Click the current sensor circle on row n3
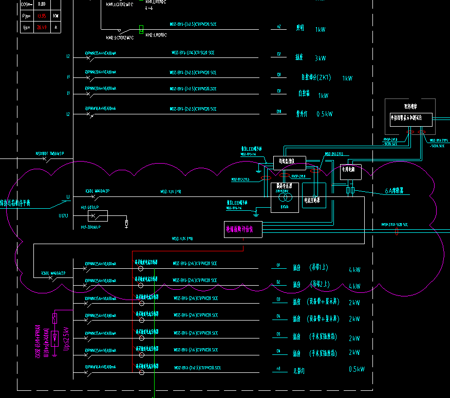This screenshot has width=450, height=398. coord(141,372)
